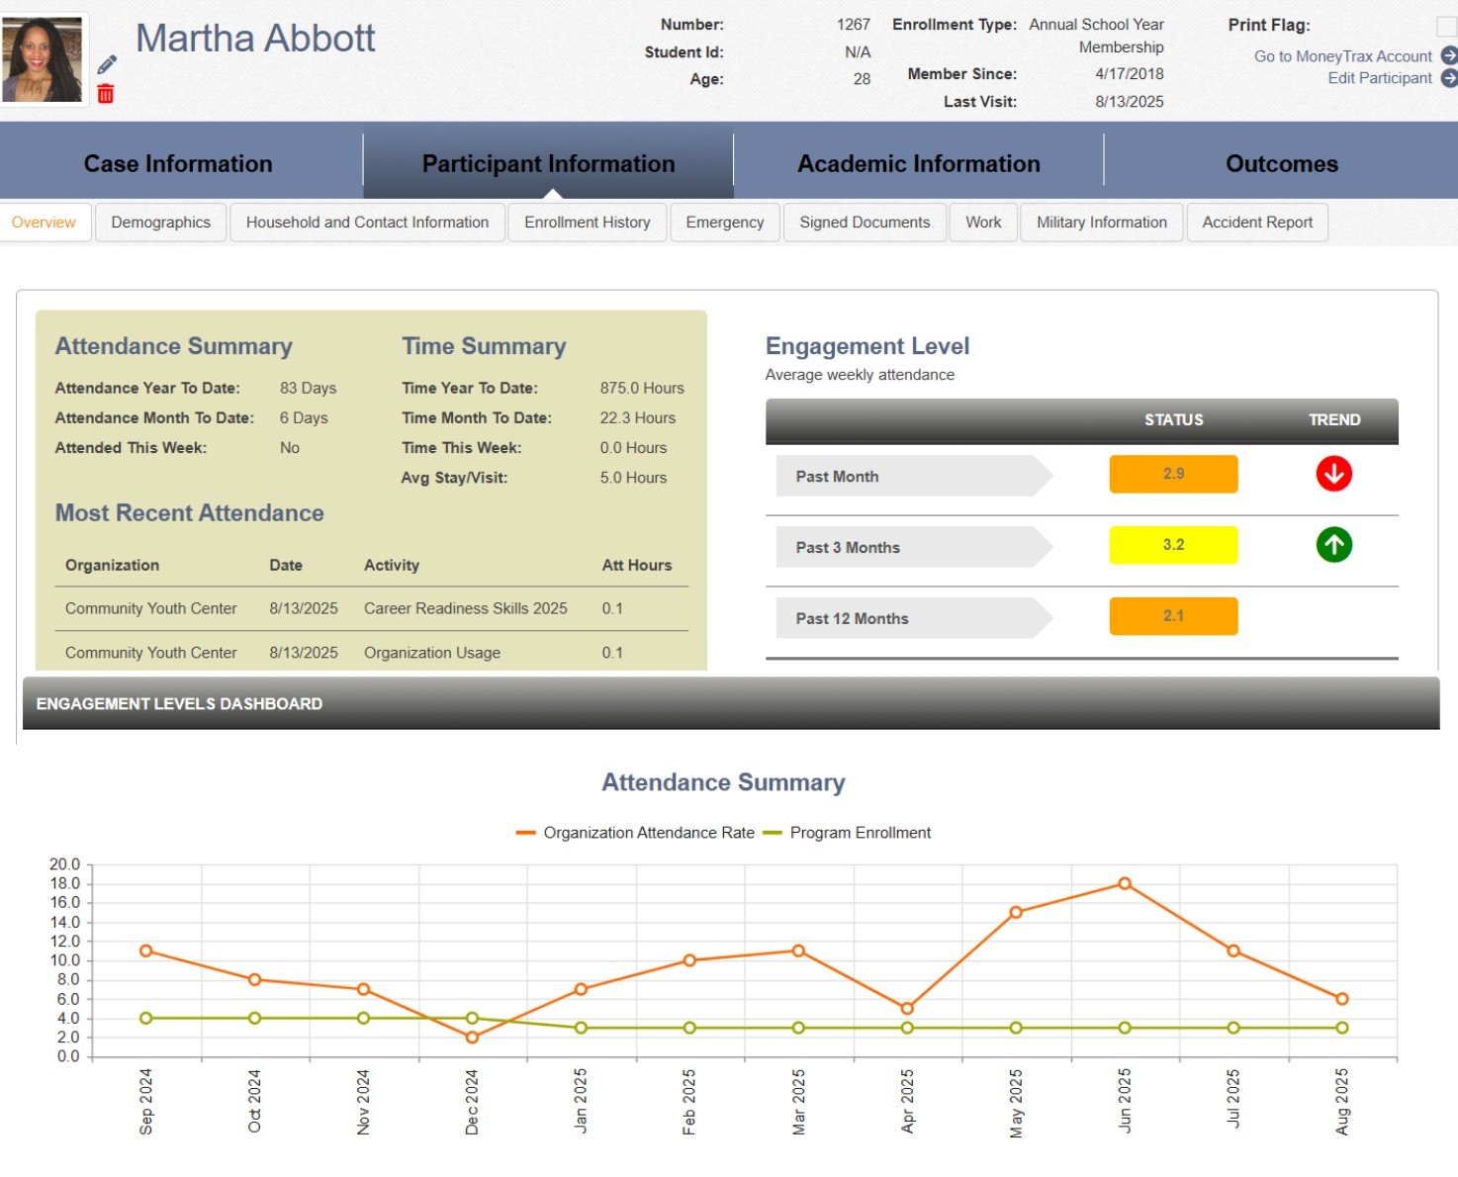The height and width of the screenshot is (1177, 1458).
Task: Click the arrow icon next to Edit Participant
Action: (x=1448, y=78)
